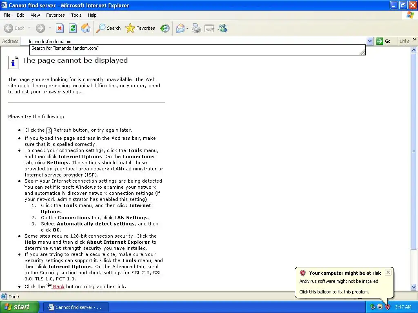Viewport: 418px width, 313px height.
Task: Click the Refresh toolbar icon
Action: point(73,28)
